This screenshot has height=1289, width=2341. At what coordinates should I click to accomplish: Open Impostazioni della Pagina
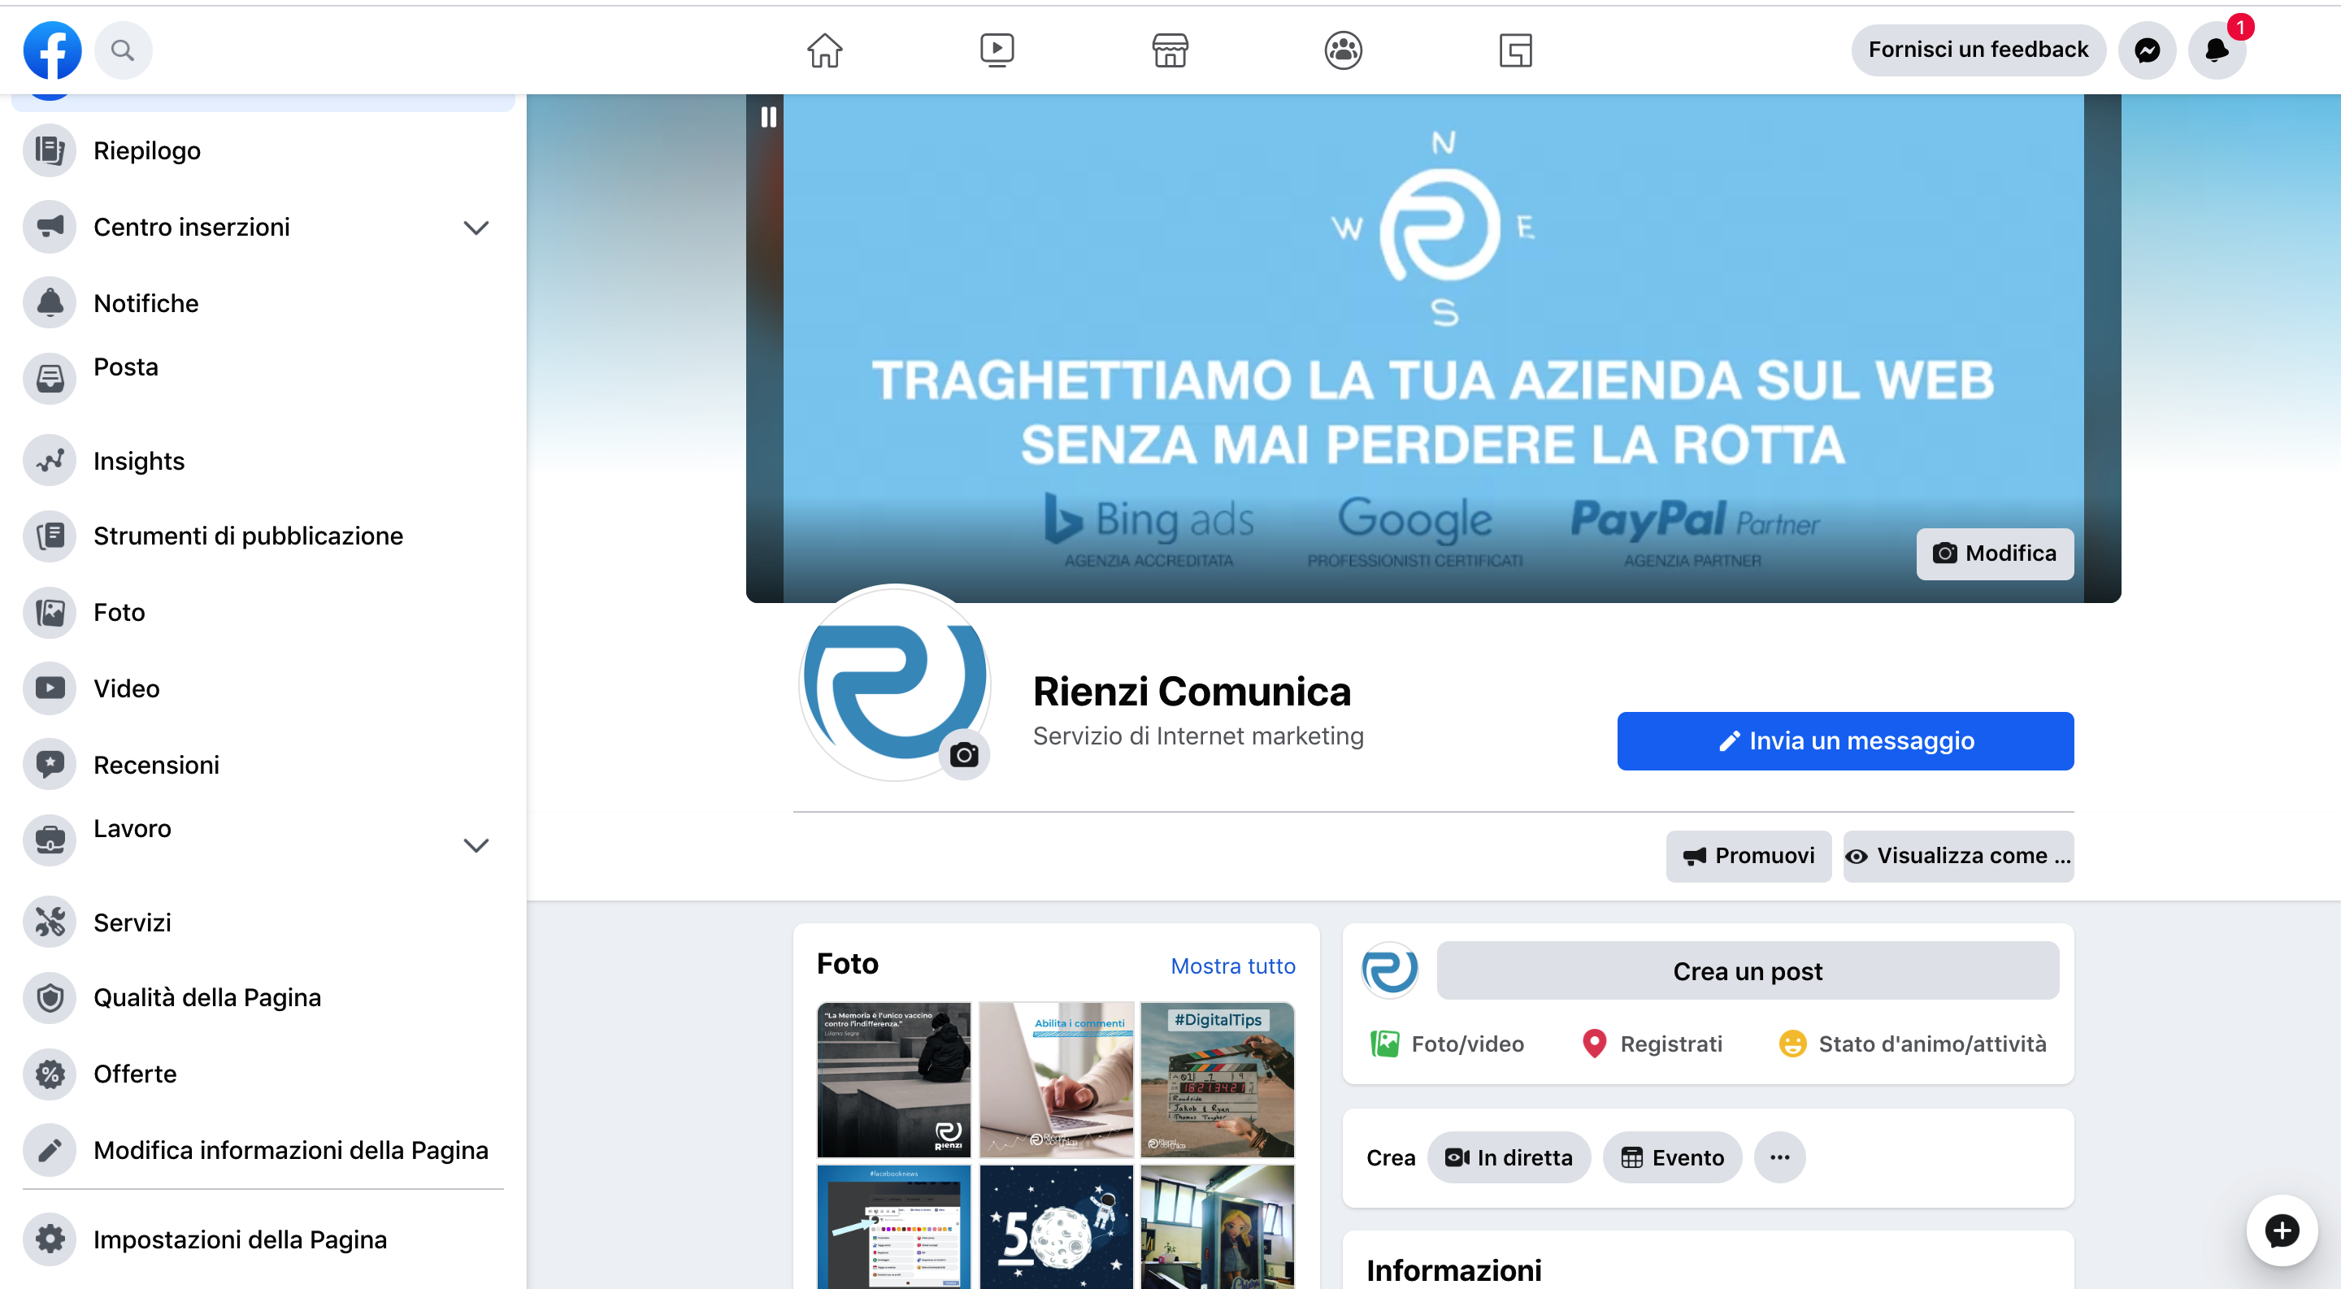pos(239,1239)
